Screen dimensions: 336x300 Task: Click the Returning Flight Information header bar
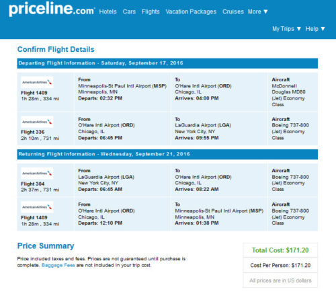tap(167, 154)
